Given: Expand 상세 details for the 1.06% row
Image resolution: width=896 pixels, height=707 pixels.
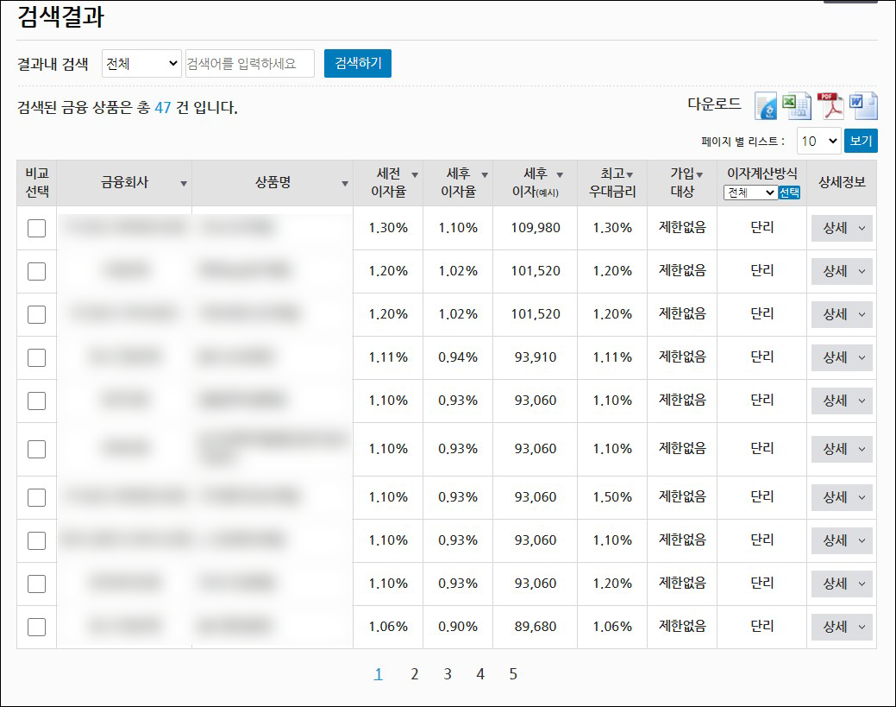Looking at the screenshot, I should click(x=842, y=627).
